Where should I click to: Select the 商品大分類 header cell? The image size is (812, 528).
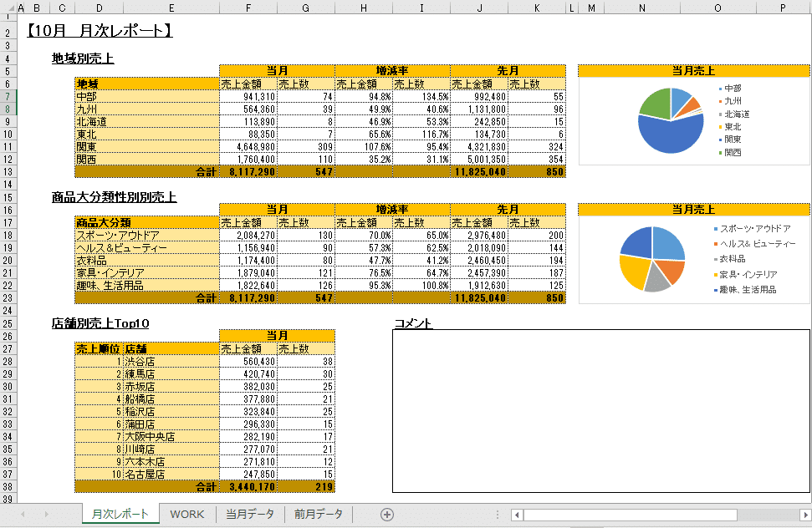pyautogui.click(x=147, y=223)
